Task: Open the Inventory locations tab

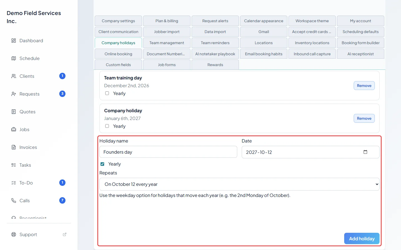Action: (x=312, y=43)
